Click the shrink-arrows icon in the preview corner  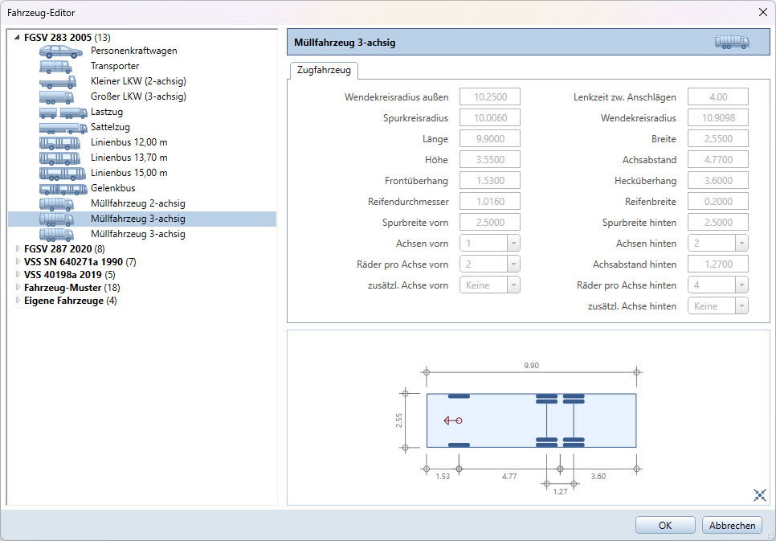tap(760, 494)
